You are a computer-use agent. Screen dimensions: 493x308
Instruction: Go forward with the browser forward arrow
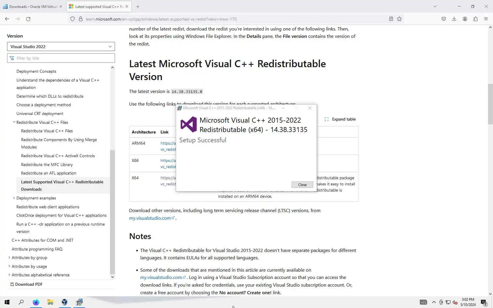(x=18, y=19)
